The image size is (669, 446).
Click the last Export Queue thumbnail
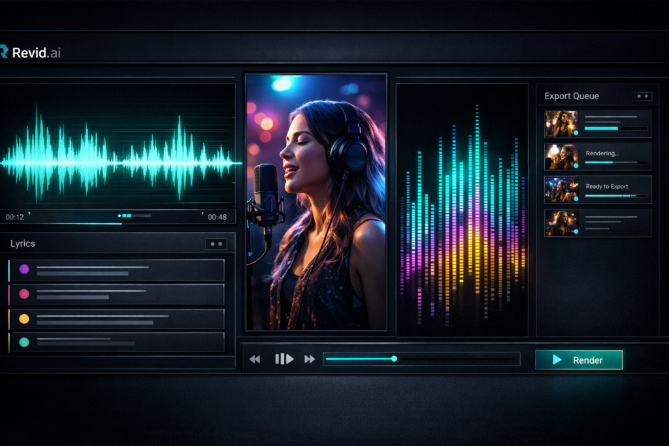click(561, 223)
